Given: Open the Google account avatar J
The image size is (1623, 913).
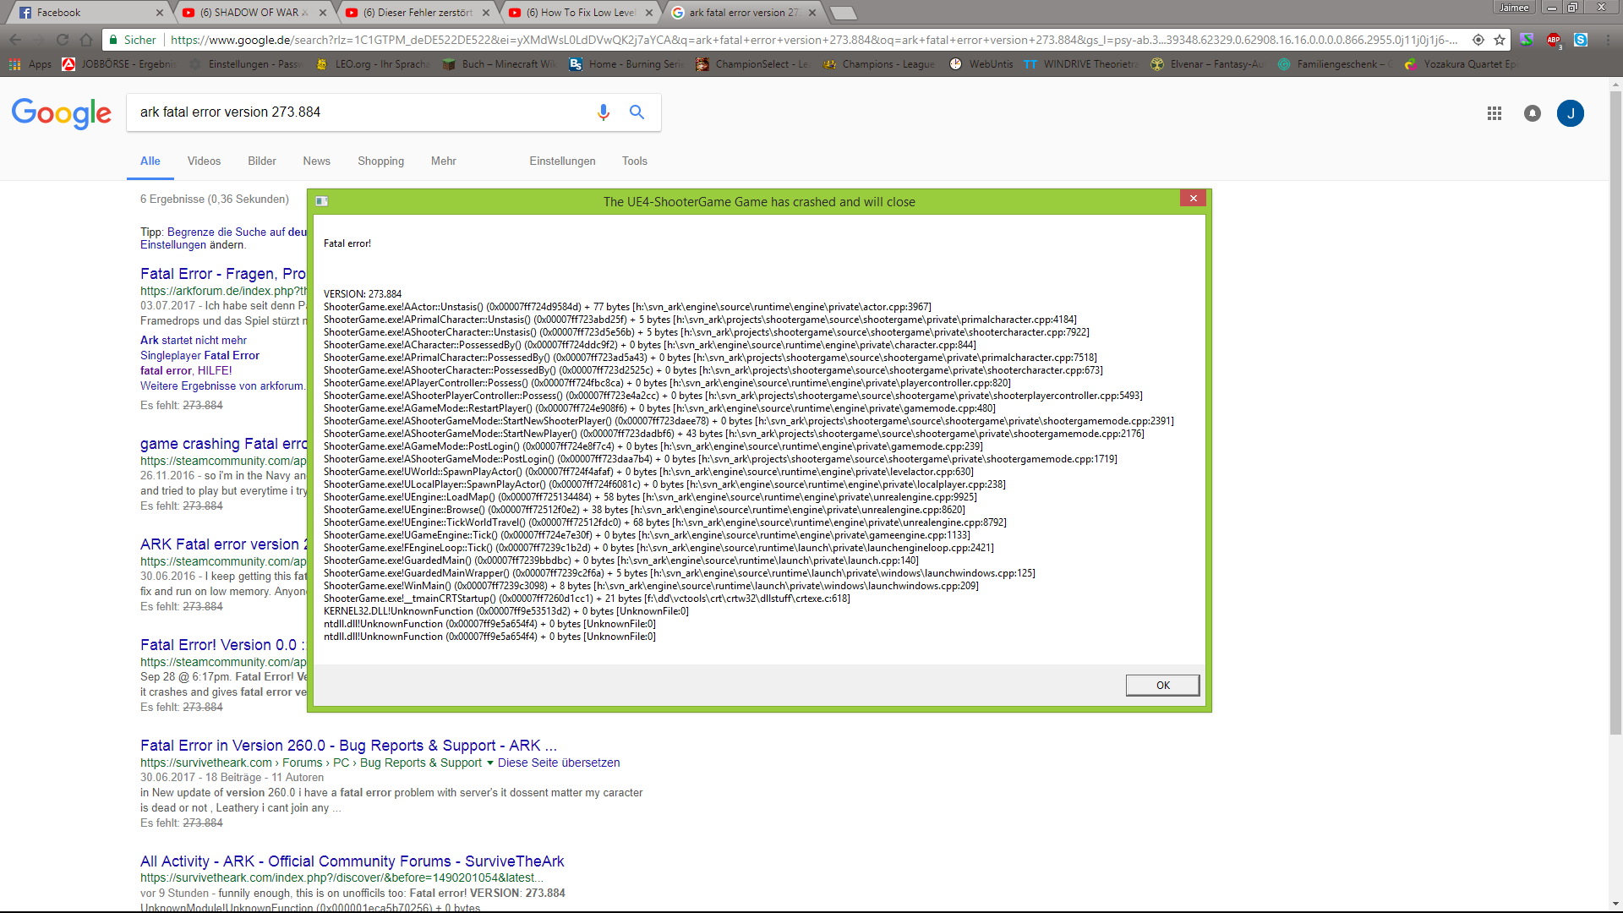Looking at the screenshot, I should tap(1571, 113).
